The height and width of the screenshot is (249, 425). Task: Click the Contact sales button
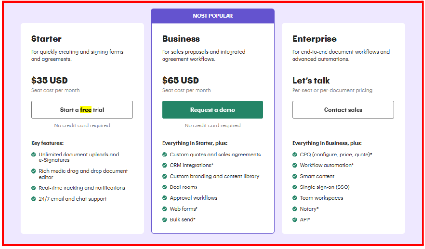coord(343,110)
